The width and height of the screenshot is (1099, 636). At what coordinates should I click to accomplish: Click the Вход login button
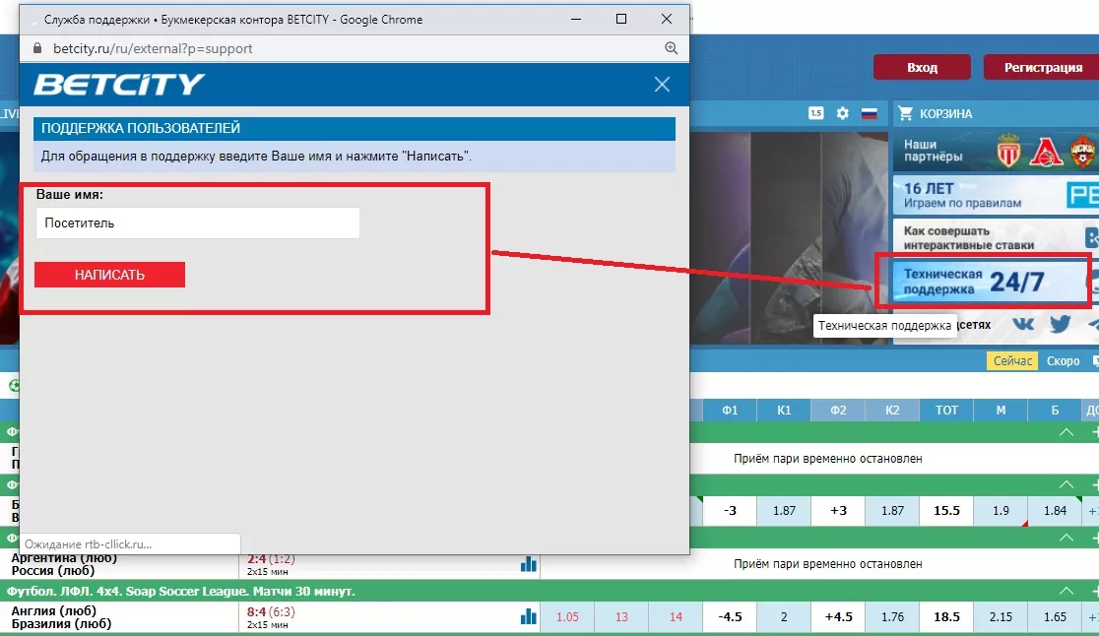tap(922, 68)
